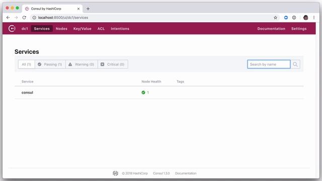Click the search magnifier button
The image size is (322, 181).
coord(295,64)
